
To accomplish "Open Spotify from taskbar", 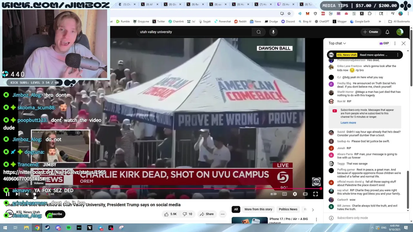I will coord(69,228).
